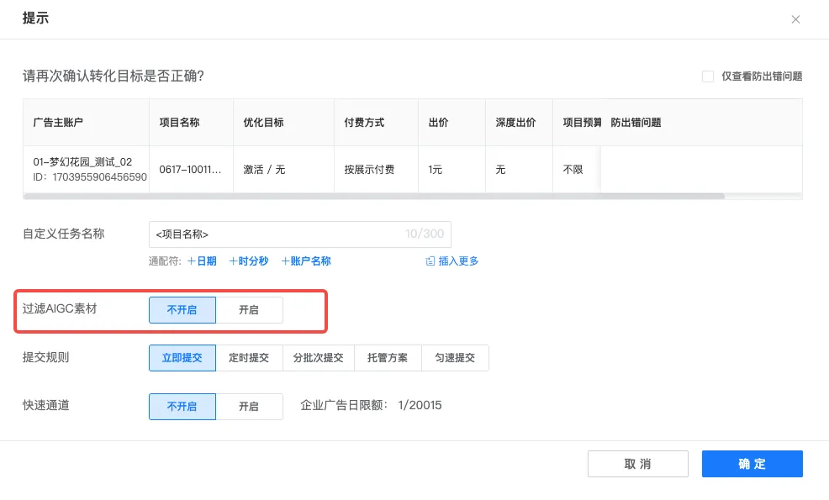Choose 分批次提交 submit rule
Viewport: 829px width, 500px height.
tap(319, 358)
